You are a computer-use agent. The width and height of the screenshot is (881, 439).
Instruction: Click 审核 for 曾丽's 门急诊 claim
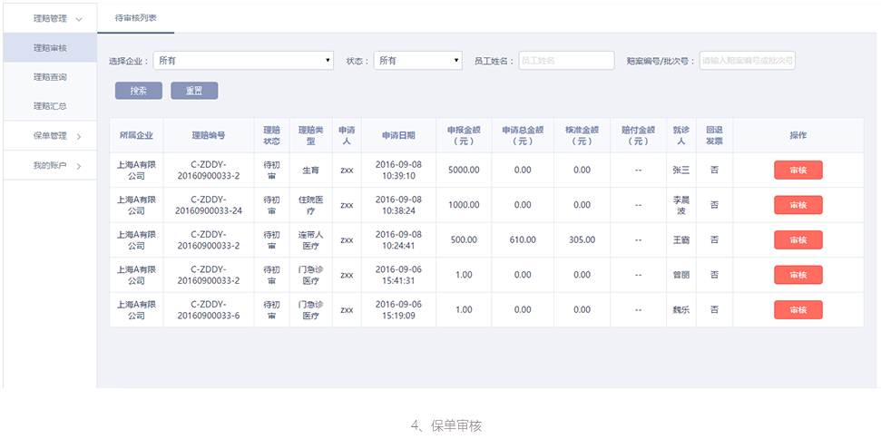pyautogui.click(x=798, y=275)
